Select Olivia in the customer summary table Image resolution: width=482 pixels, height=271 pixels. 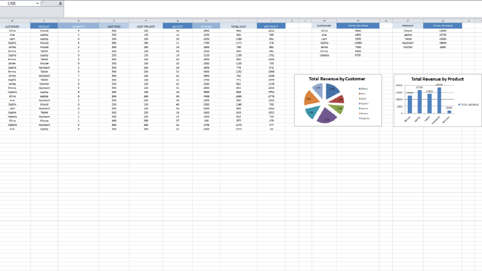[325, 31]
